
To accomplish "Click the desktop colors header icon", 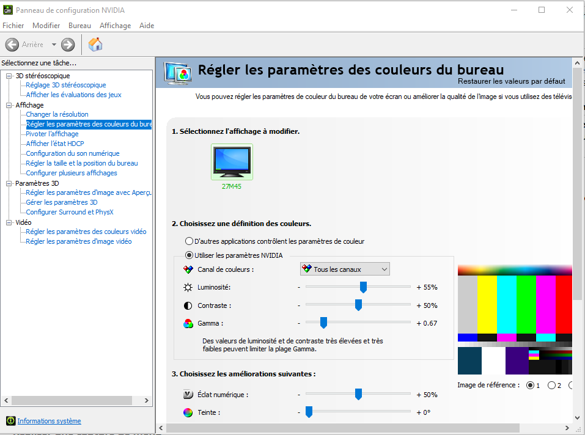I will [178, 72].
